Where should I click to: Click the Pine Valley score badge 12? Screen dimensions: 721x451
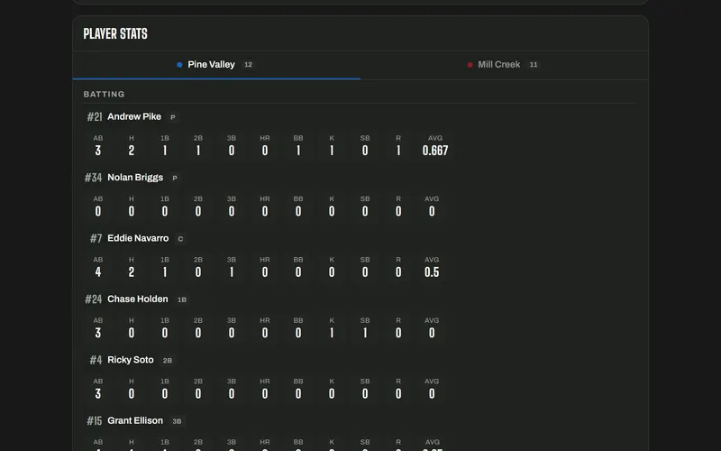coord(249,65)
